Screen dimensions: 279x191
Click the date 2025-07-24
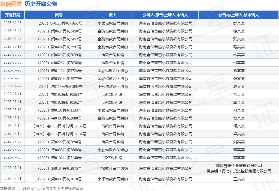click(x=13, y=86)
